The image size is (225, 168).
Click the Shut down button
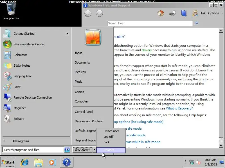pos(82,150)
